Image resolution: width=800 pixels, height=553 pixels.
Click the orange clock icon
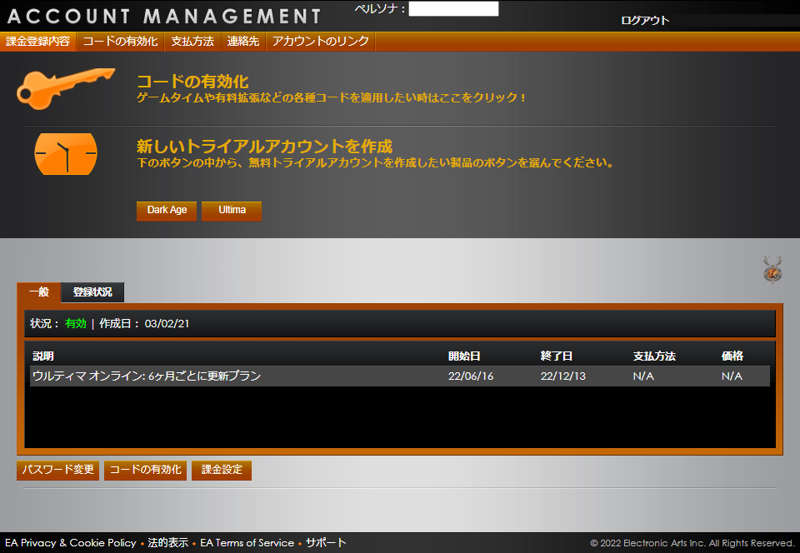point(66,154)
